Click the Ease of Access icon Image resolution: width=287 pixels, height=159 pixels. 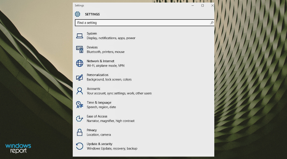coord(79,119)
